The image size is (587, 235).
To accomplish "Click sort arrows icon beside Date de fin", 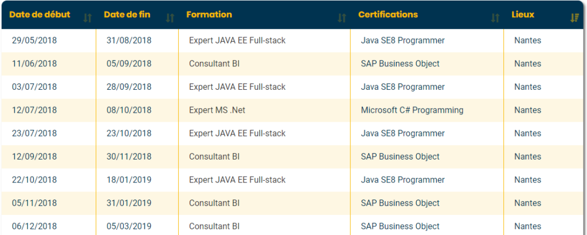I will pyautogui.click(x=170, y=18).
